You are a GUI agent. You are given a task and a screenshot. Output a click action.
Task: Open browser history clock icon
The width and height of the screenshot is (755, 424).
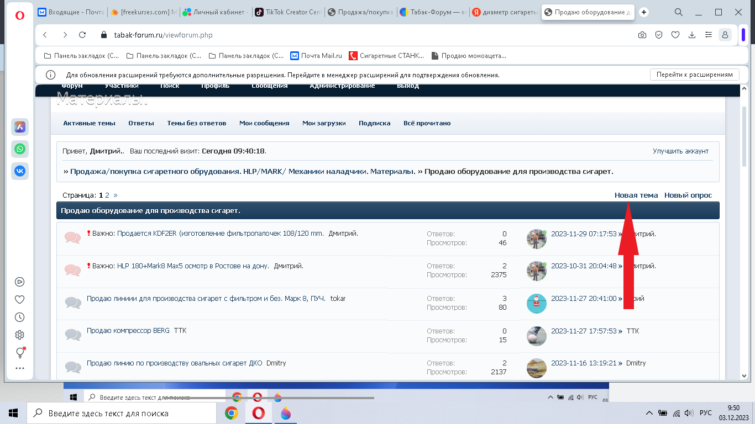19,317
